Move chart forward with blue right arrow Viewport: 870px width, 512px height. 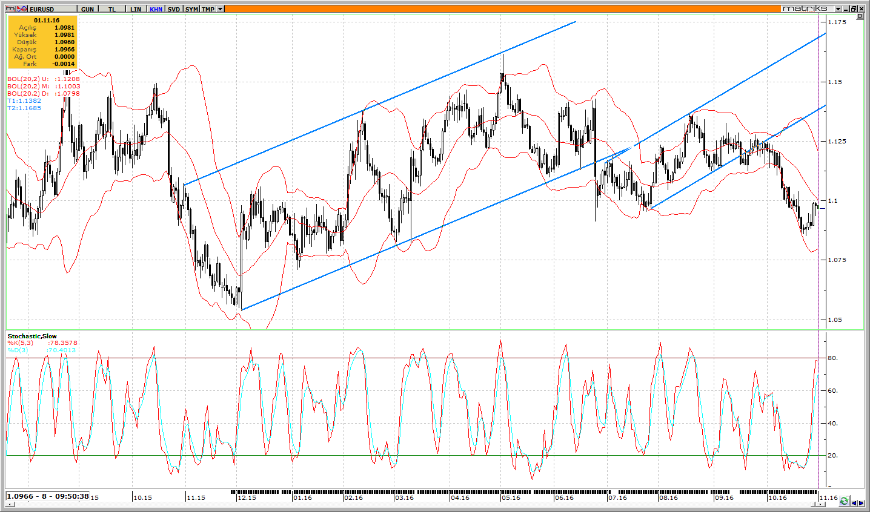pos(862,503)
